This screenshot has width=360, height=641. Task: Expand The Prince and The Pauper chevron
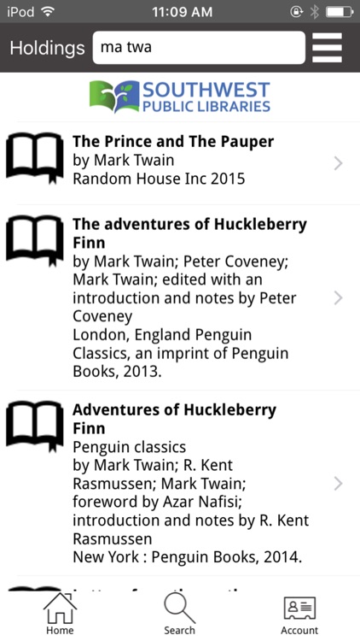pos(338,163)
